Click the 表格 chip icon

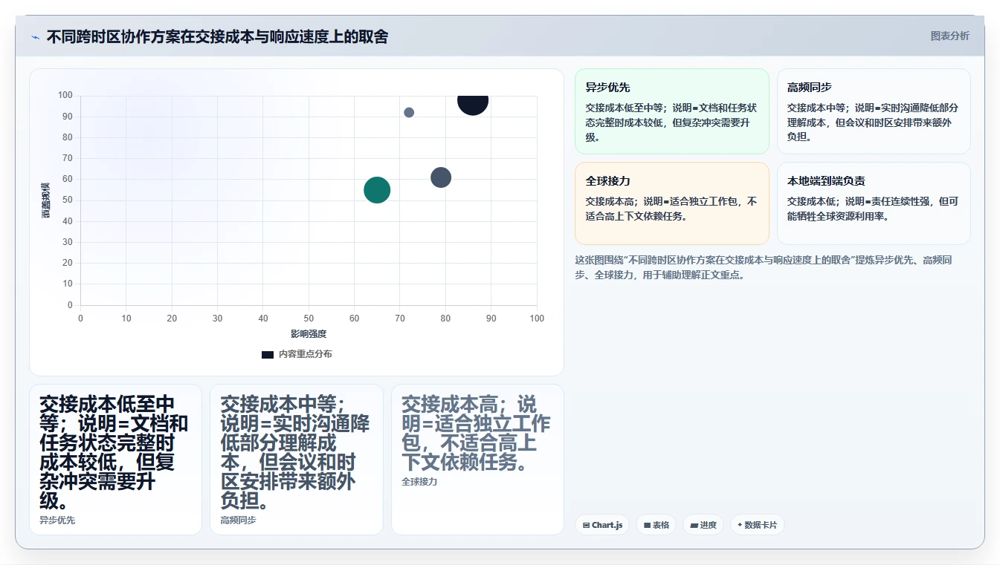pyautogui.click(x=647, y=525)
